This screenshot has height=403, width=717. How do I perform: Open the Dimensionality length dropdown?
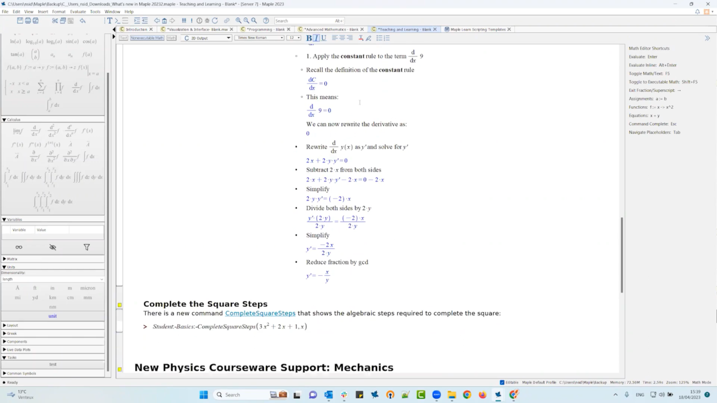(x=53, y=279)
